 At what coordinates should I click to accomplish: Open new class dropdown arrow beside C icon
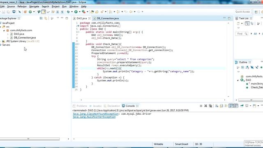click(34, 12)
